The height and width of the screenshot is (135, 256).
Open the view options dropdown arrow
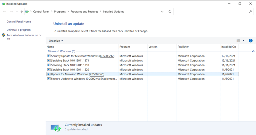pyautogui.click(x=243, y=40)
